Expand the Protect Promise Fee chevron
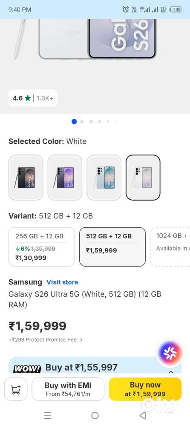 tap(81, 339)
